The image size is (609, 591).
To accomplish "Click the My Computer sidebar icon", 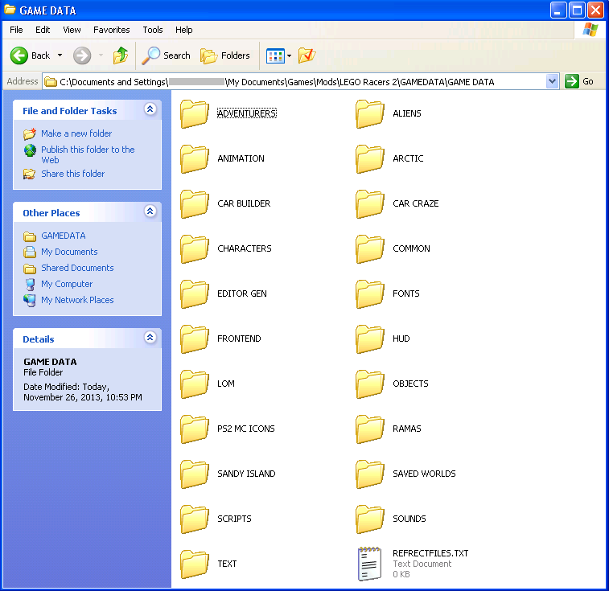I will click(30, 284).
